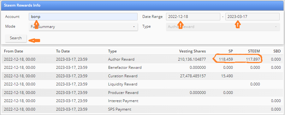This screenshot has width=285, height=115.
Task: Click the Account input field containing bonp
Action: (x=83, y=17)
